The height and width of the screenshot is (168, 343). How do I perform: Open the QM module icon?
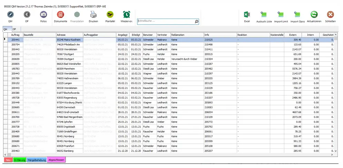click(x=10, y=15)
